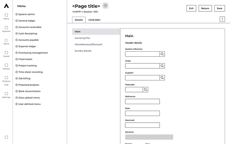Focus the Reference input field
230x144 pixels.
tap(142, 101)
